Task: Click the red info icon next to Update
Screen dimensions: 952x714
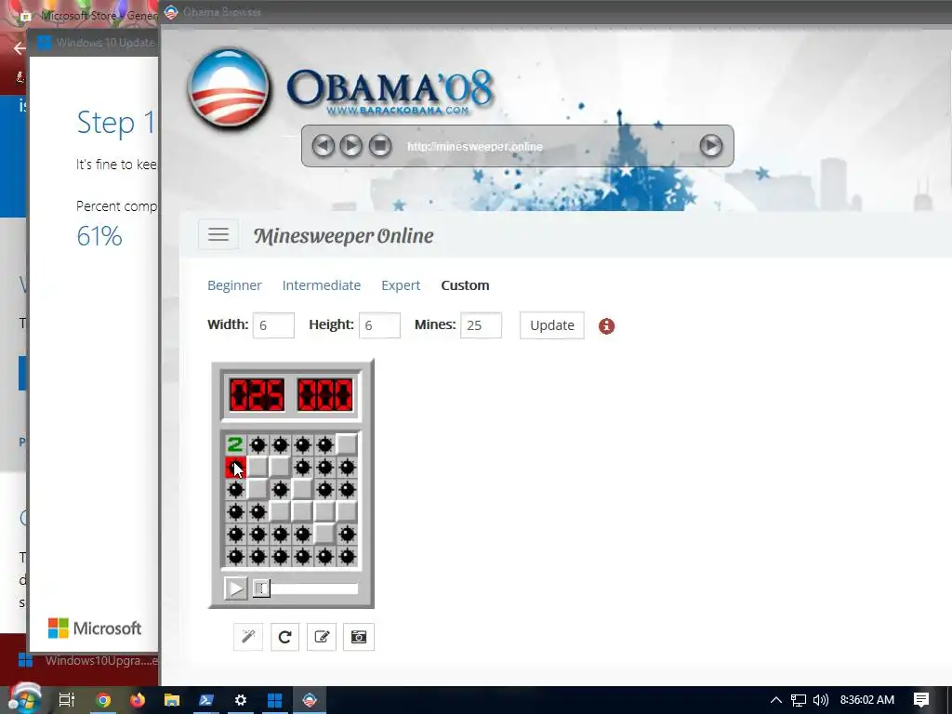Action: (606, 326)
